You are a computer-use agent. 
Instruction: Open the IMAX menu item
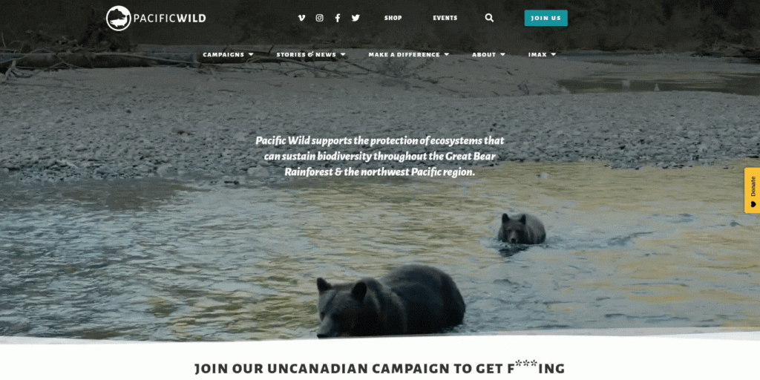click(x=537, y=55)
